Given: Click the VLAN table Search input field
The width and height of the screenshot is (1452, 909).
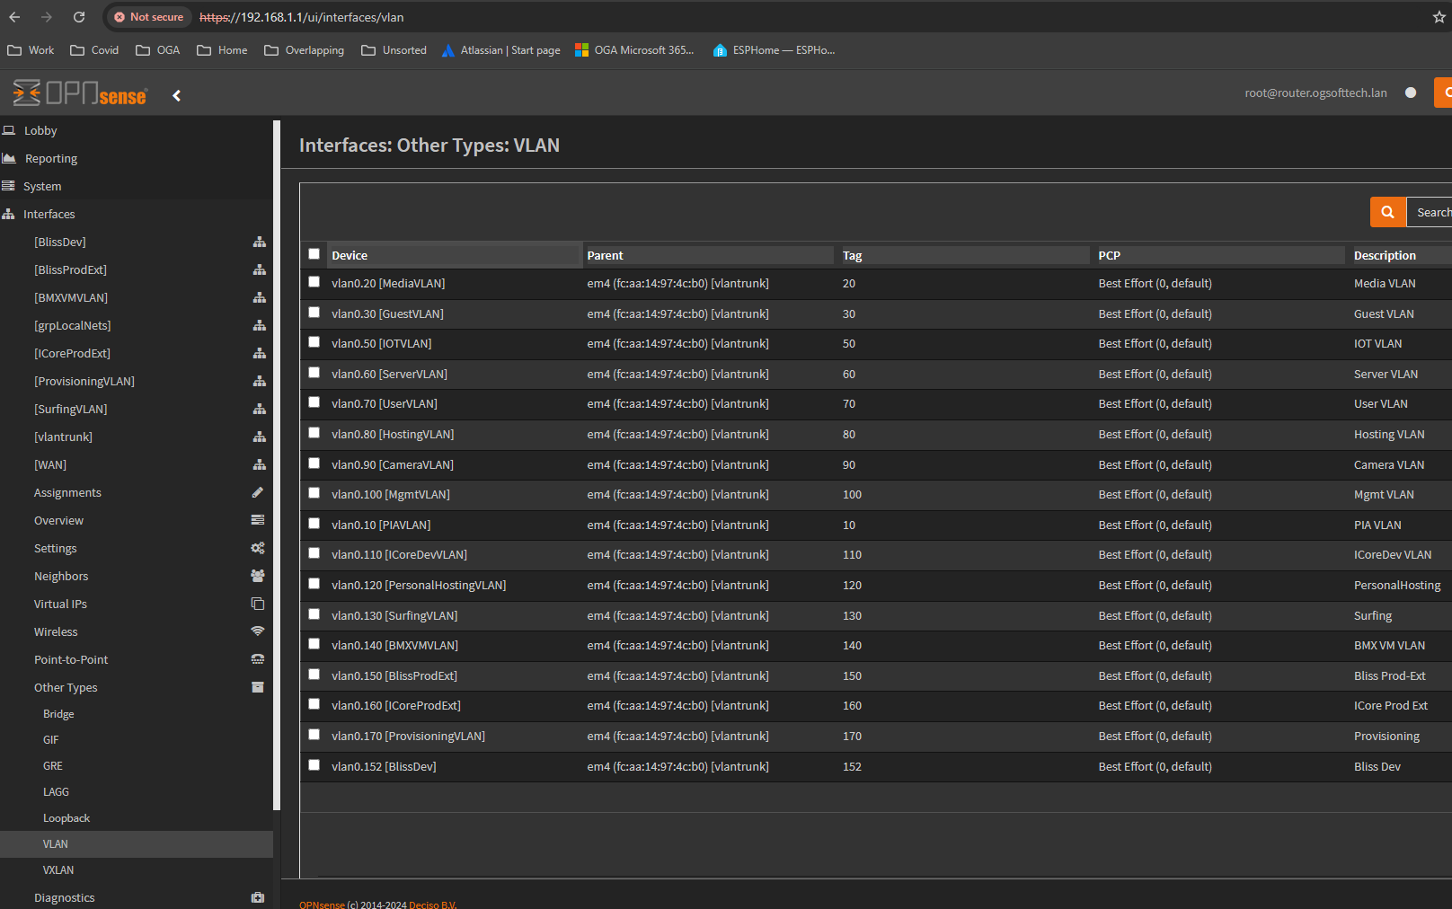Looking at the screenshot, I should pyautogui.click(x=1430, y=212).
